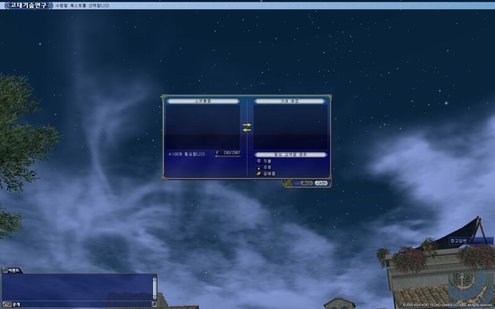
Task: Click the ancient technology research (고대기술연구) title
Action: coord(28,6)
